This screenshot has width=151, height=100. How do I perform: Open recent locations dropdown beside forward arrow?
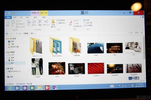click(x=14, y=33)
